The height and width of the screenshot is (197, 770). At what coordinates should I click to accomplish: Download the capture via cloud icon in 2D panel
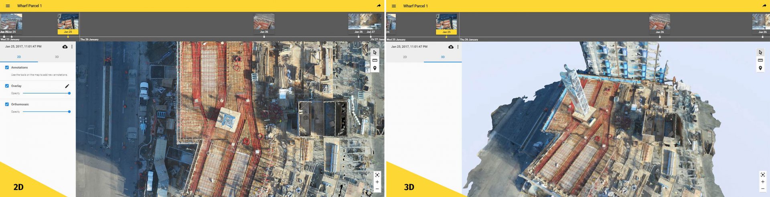point(65,47)
